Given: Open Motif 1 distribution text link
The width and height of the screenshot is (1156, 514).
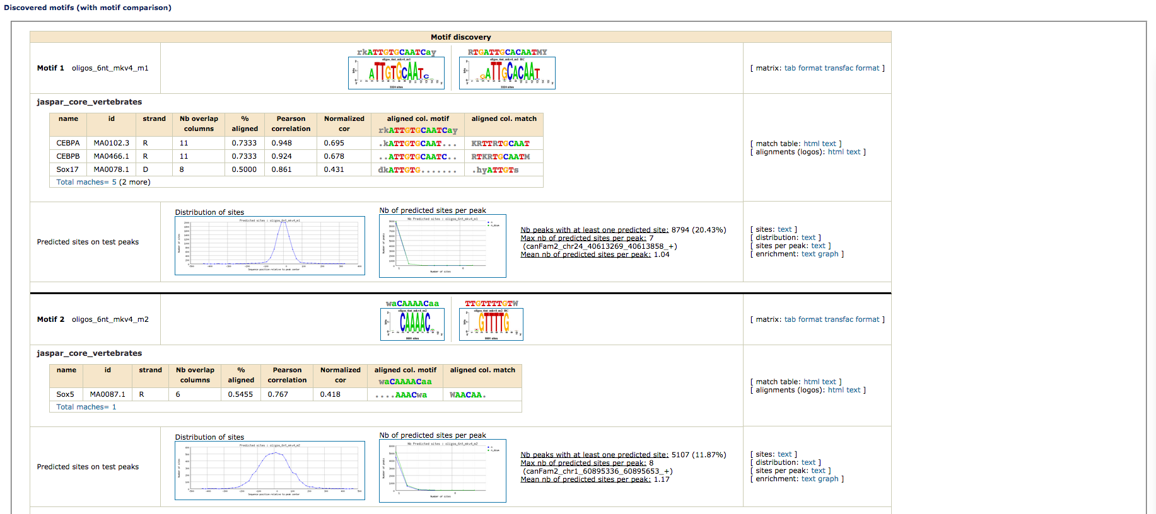Looking at the screenshot, I should point(809,237).
